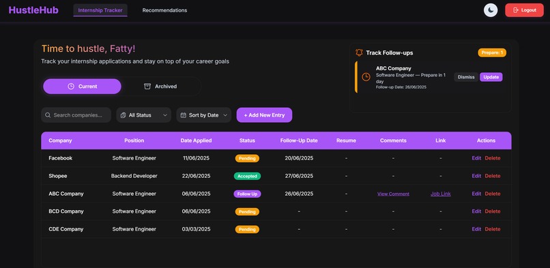Click the Comments column header
This screenshot has height=268, width=550.
tap(393, 140)
